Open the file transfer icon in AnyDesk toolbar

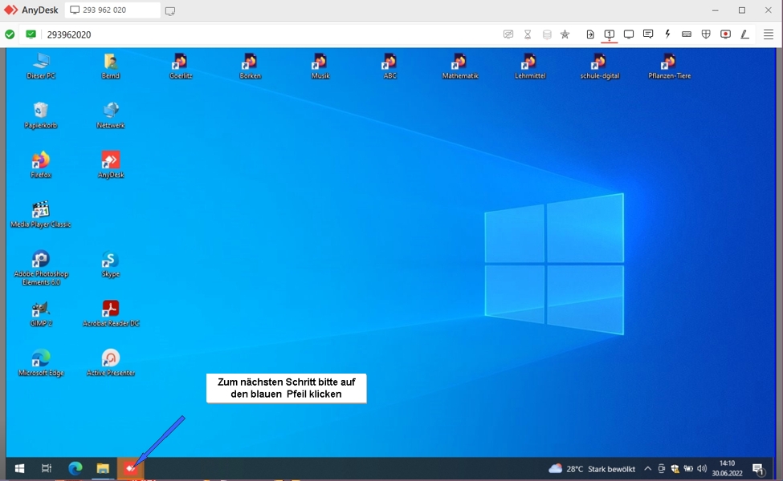click(x=590, y=34)
